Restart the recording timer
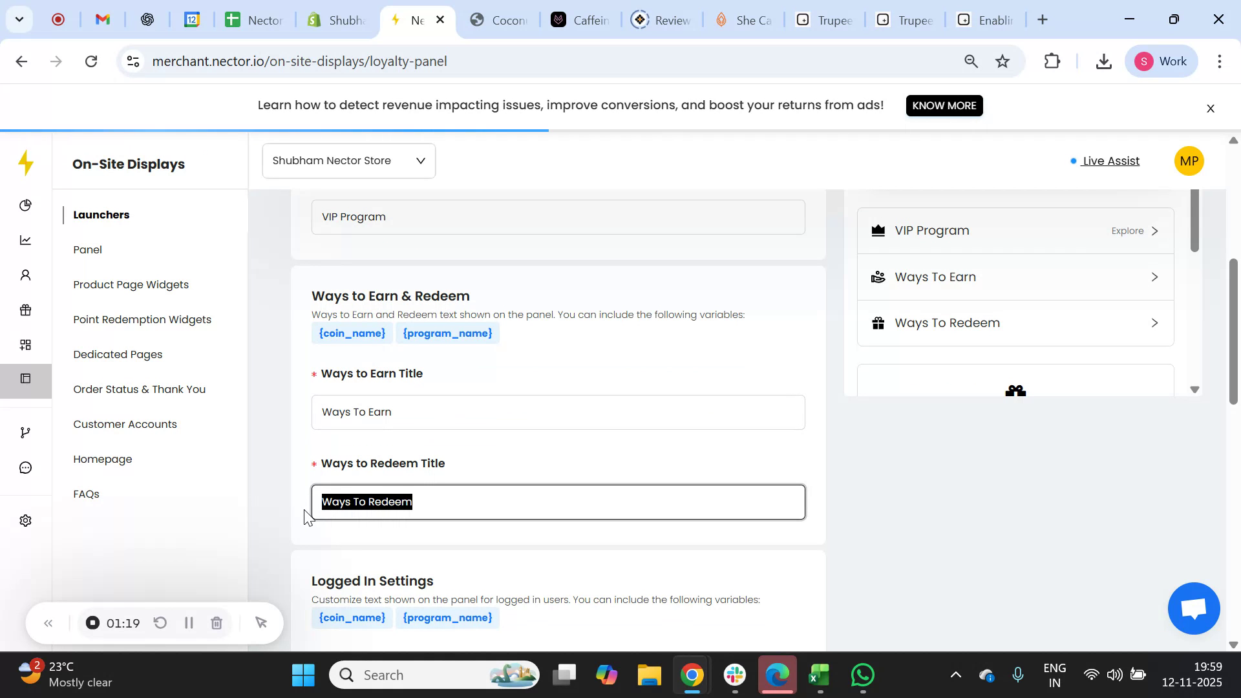 160,622
